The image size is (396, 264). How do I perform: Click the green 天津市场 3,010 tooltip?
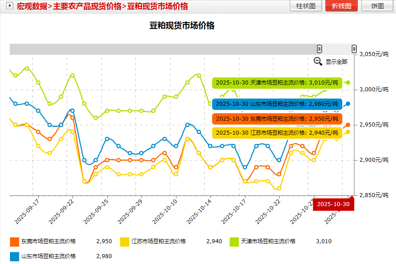(x=277, y=83)
